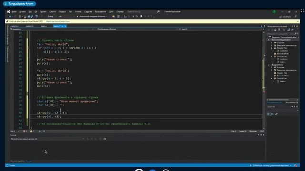Open the Правка menu
The width and height of the screenshot is (305, 171).
pos(22,12)
